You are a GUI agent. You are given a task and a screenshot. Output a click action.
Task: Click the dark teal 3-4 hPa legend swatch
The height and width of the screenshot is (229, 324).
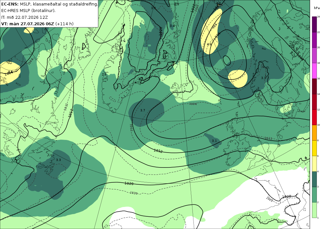click(314, 179)
